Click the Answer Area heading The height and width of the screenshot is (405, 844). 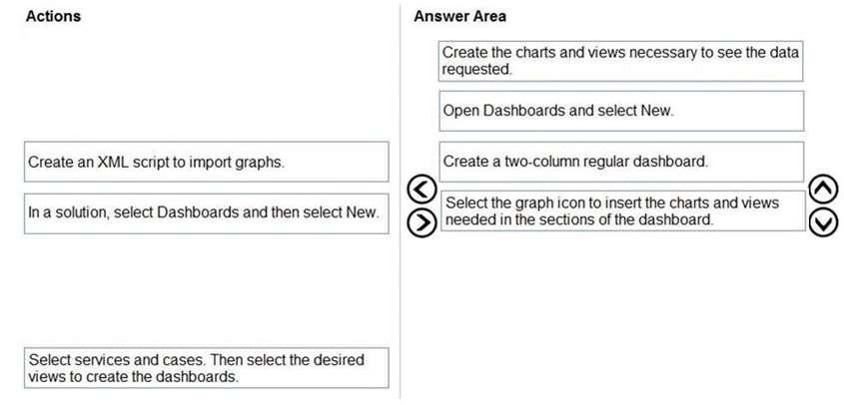(x=460, y=16)
